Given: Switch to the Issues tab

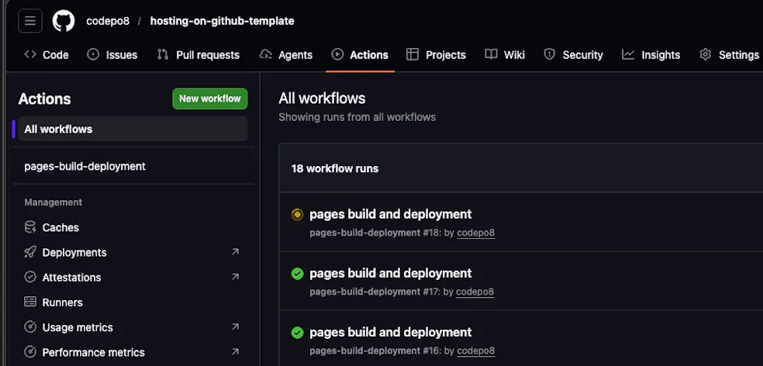Looking at the screenshot, I should (112, 55).
